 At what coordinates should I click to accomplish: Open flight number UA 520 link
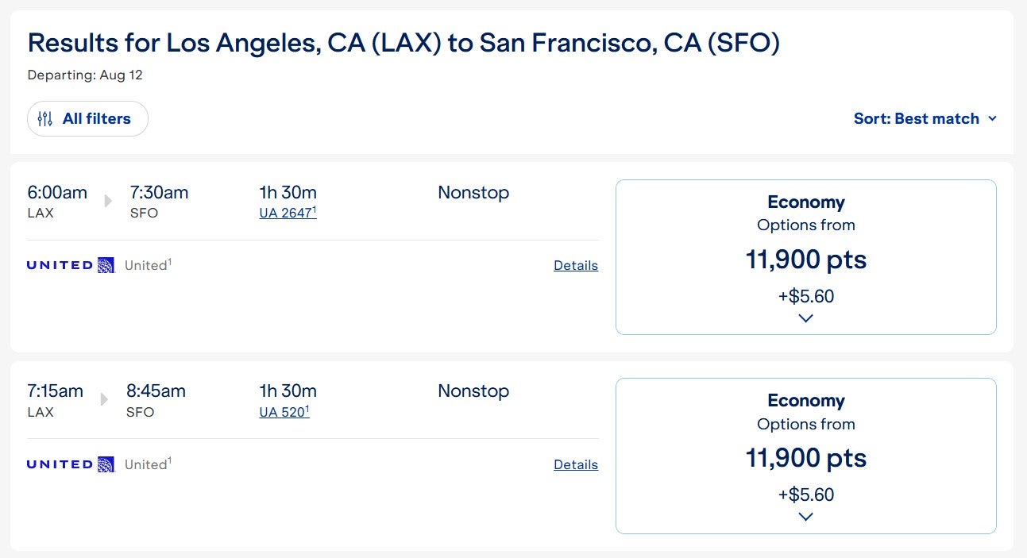[284, 412]
